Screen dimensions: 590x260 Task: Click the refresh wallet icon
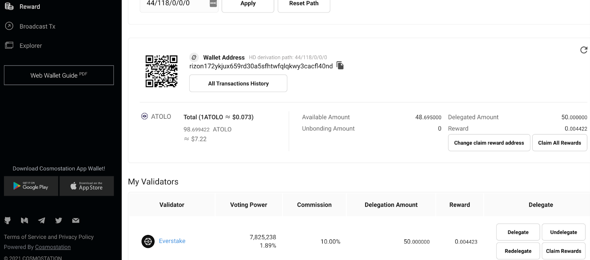[583, 50]
